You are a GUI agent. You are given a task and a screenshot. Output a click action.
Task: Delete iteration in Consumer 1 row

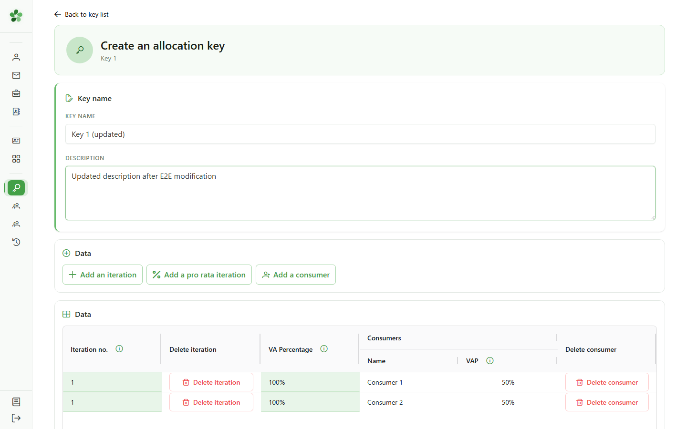tap(211, 382)
